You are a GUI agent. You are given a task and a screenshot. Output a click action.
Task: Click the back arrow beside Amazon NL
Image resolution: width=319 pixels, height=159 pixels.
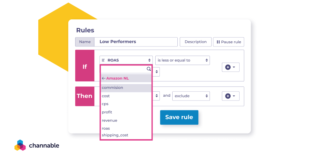(x=104, y=78)
